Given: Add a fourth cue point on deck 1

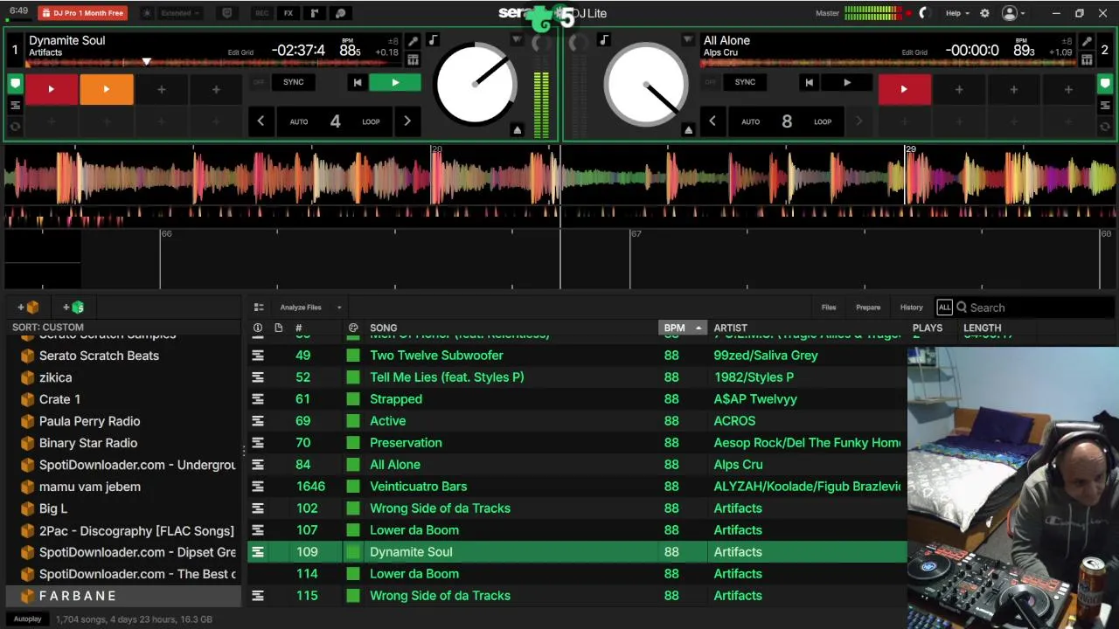Looking at the screenshot, I should point(216,89).
